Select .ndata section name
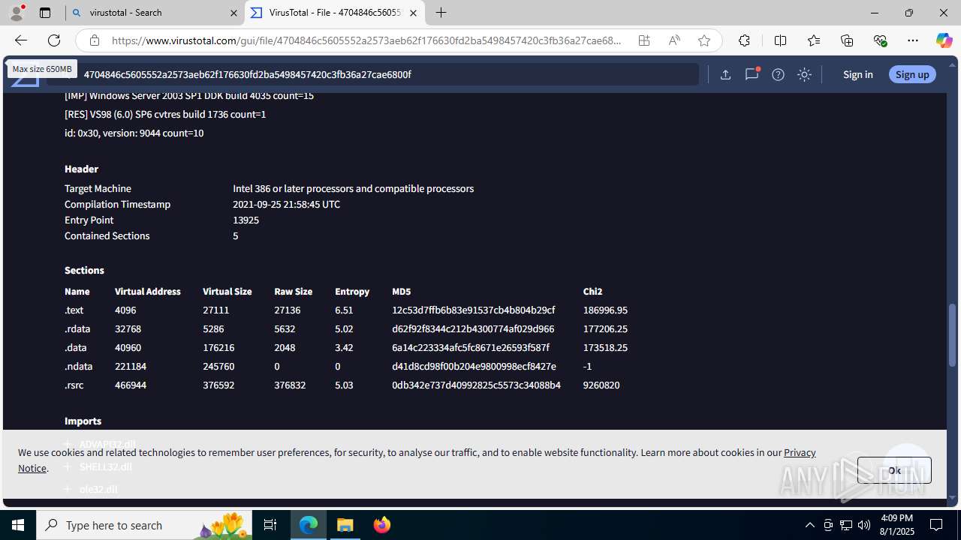This screenshot has height=540, width=961. [x=78, y=366]
